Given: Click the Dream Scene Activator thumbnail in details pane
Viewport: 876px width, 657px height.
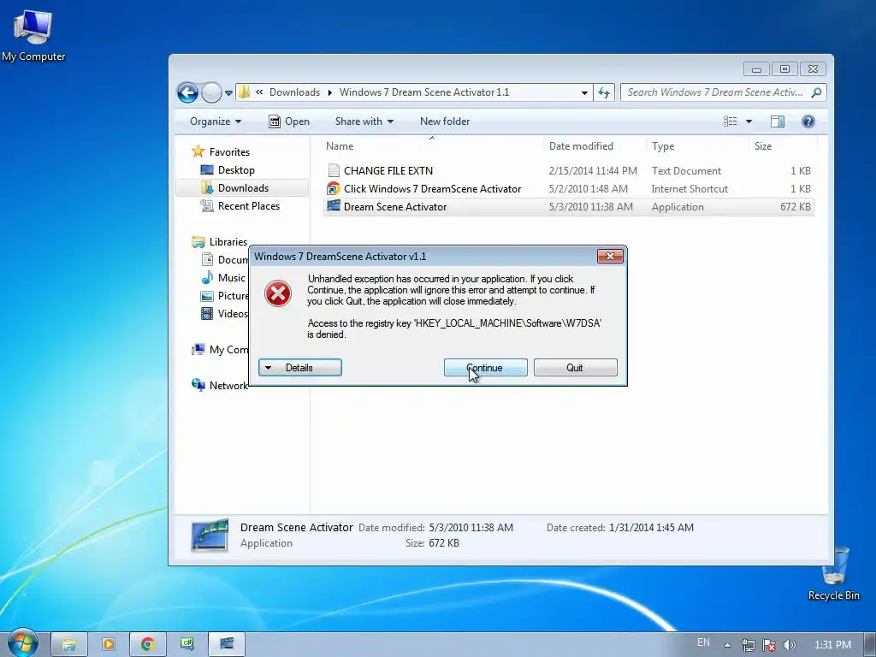Looking at the screenshot, I should coord(210,535).
